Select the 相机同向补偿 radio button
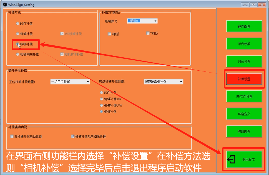 18,55
